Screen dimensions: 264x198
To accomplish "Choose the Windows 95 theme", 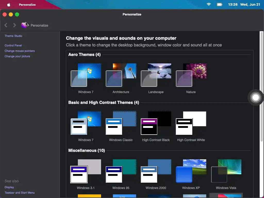I will coord(121,175).
